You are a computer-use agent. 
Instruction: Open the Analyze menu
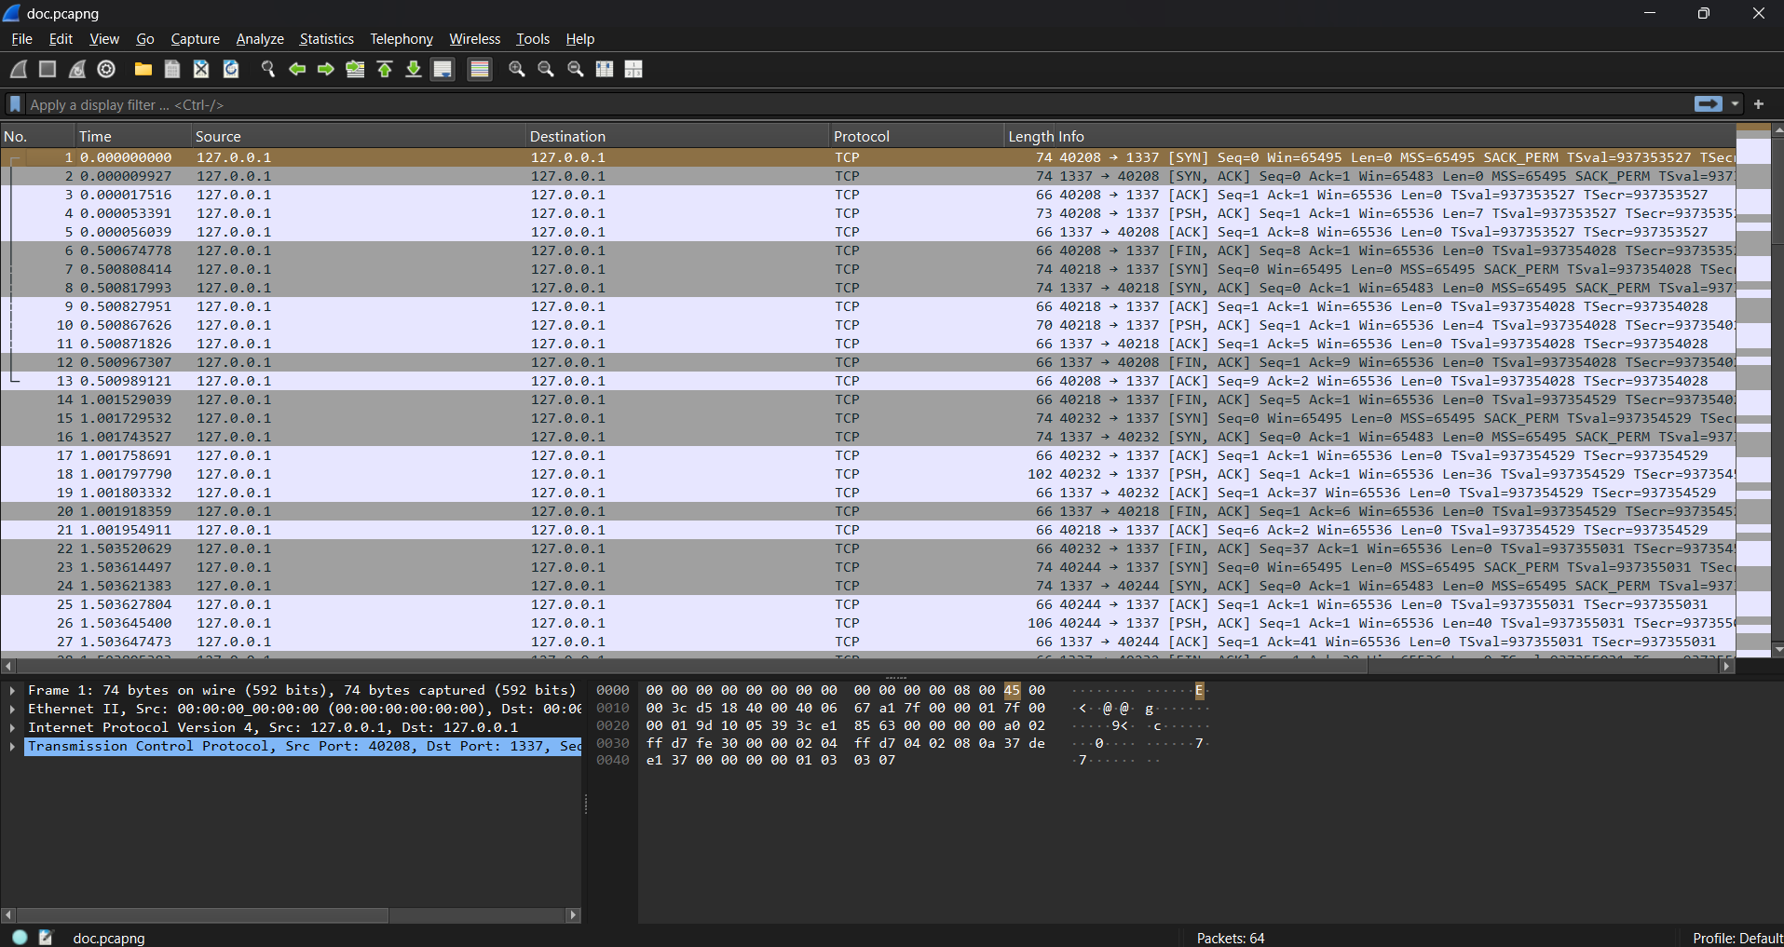click(260, 39)
